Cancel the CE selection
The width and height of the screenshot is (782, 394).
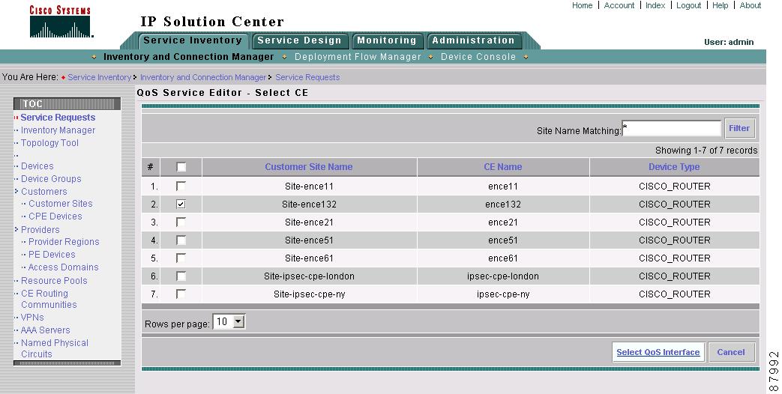click(731, 352)
